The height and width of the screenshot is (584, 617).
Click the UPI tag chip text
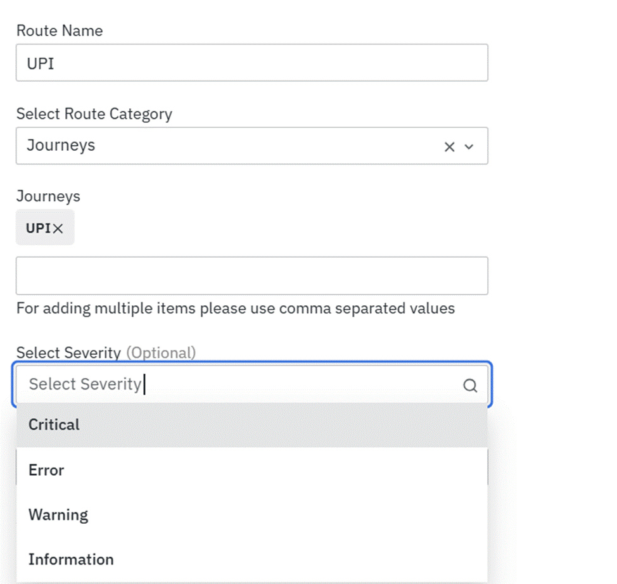point(37,229)
